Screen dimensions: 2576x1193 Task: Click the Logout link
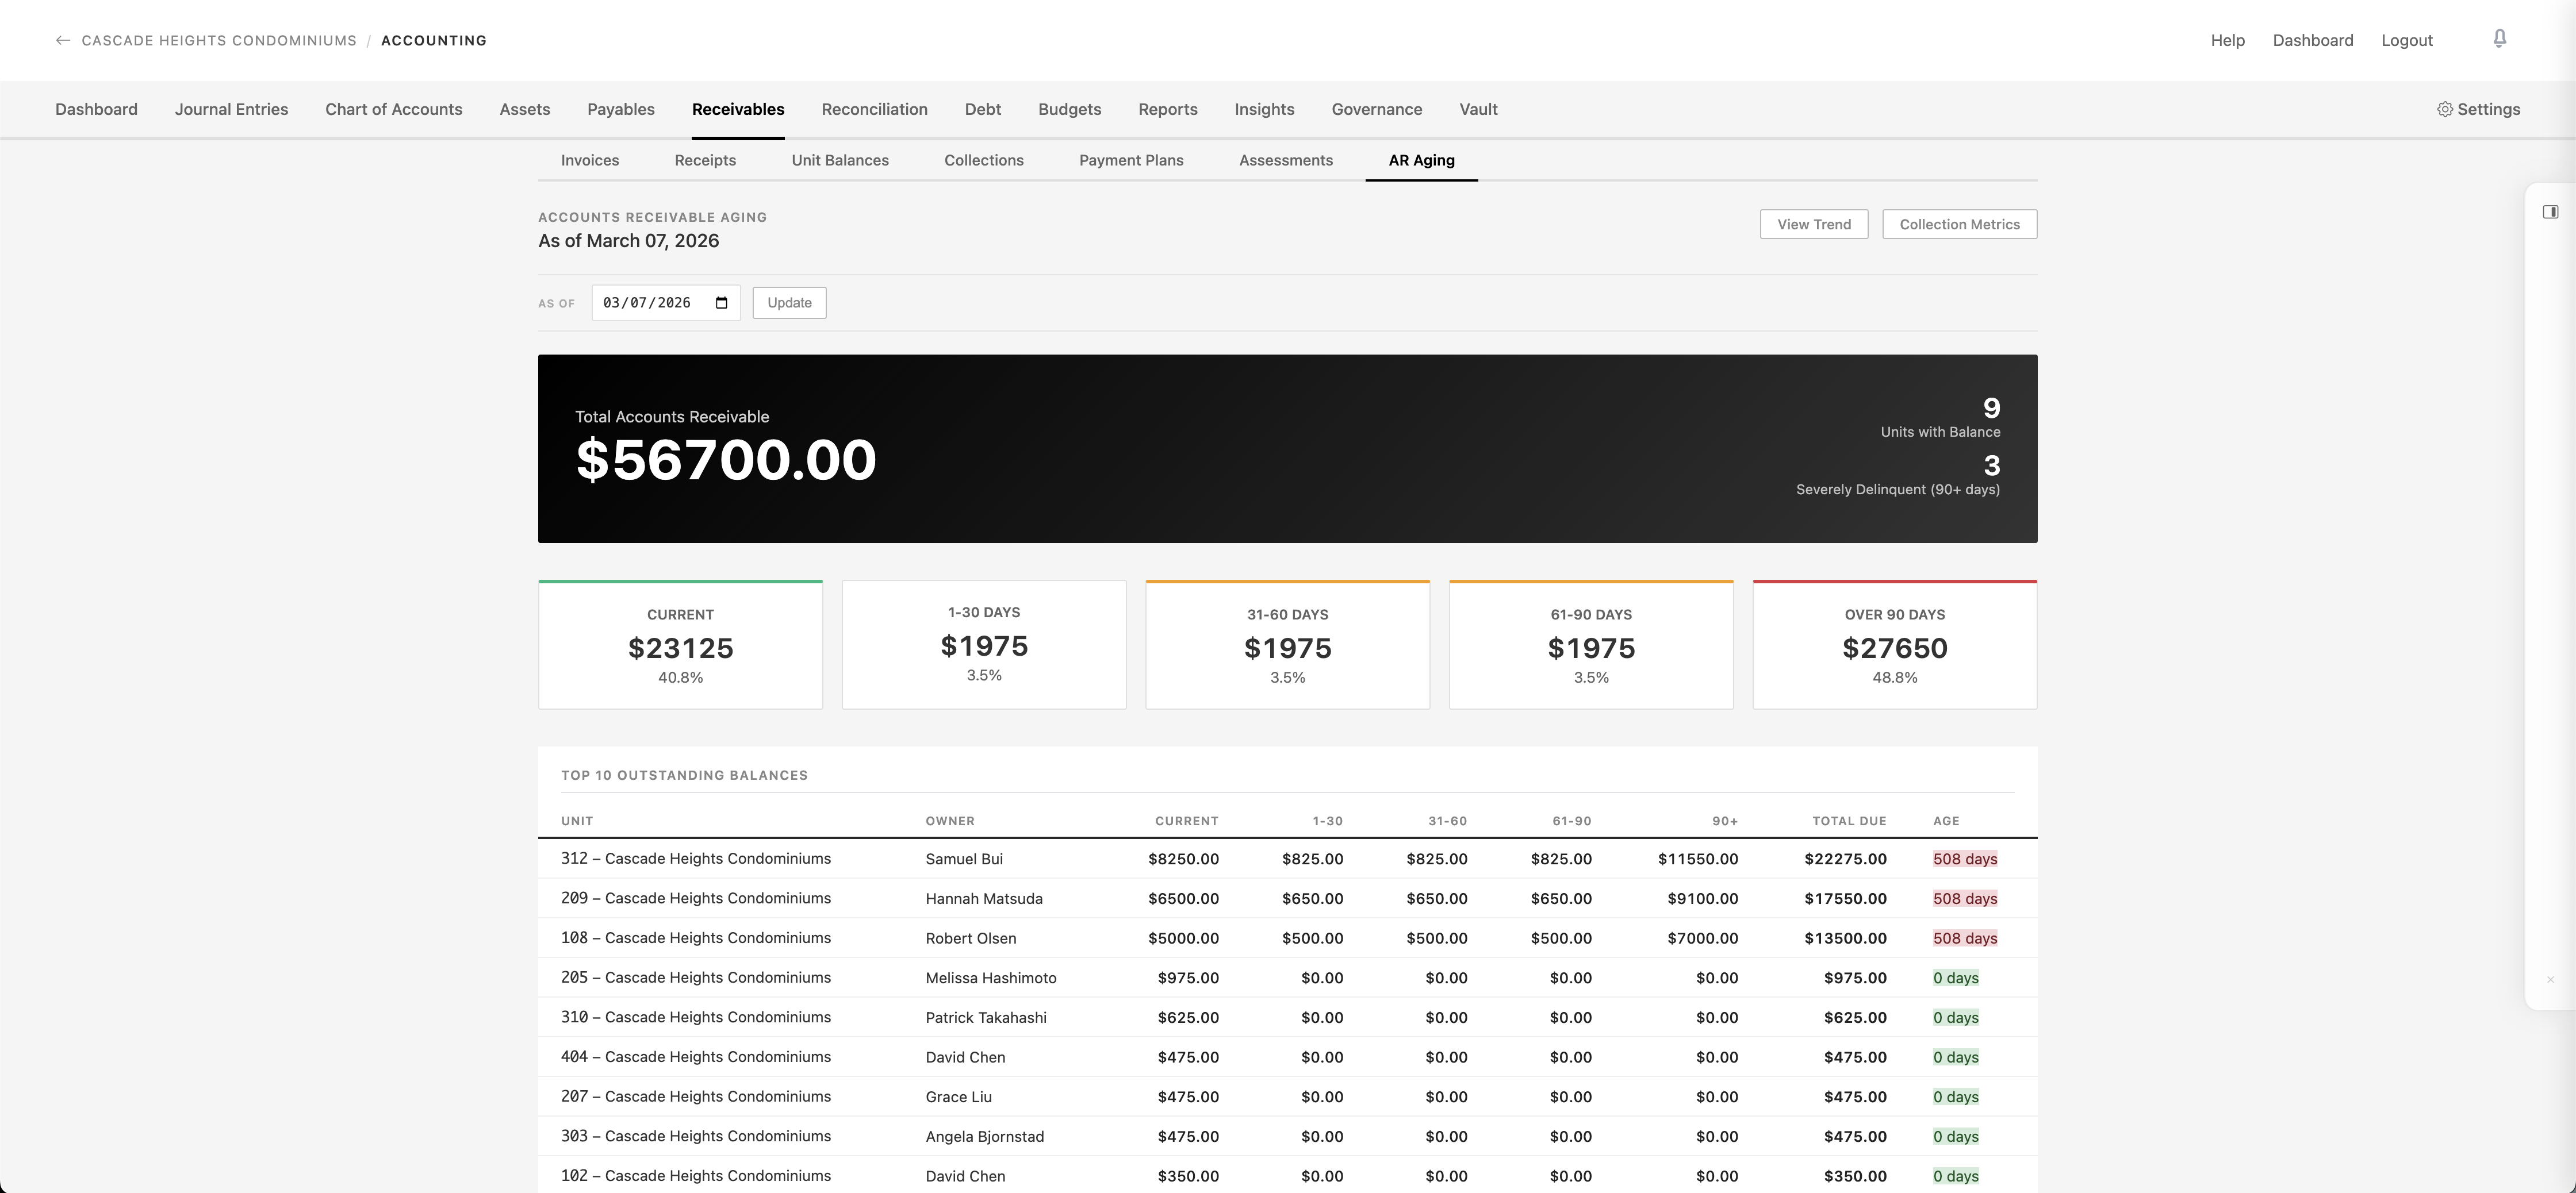click(2406, 41)
